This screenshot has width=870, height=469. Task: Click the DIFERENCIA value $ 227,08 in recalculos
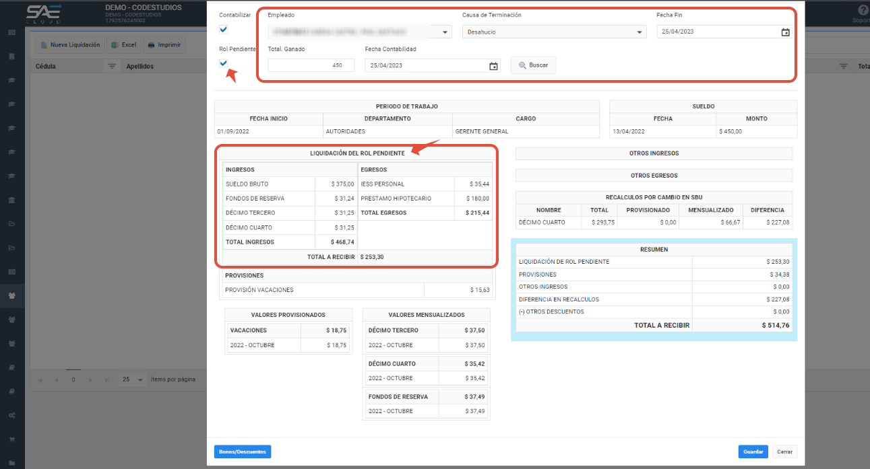click(x=778, y=222)
